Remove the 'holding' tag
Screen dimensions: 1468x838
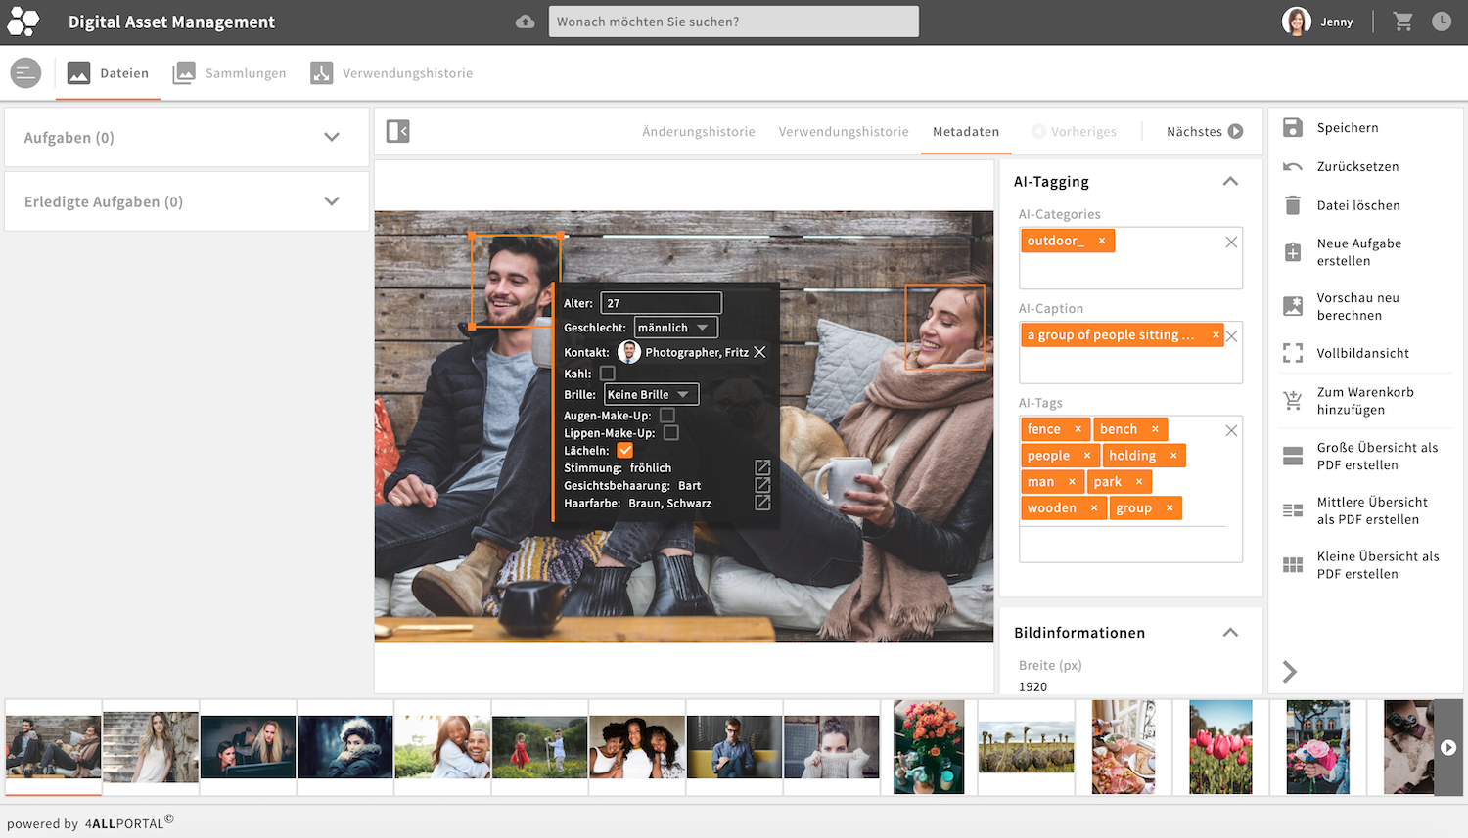(x=1173, y=456)
